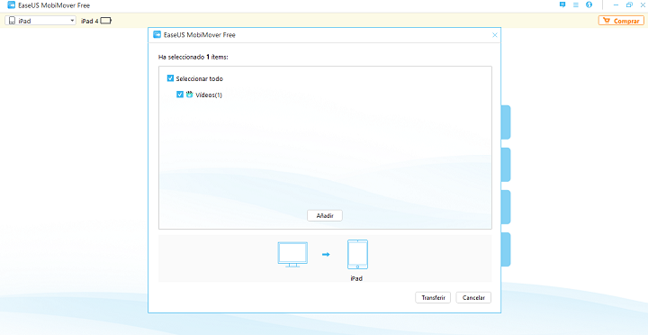Click the 'Ha seleccionado 1 ítems' text
Image resolution: width=648 pixels, height=335 pixels.
193,57
